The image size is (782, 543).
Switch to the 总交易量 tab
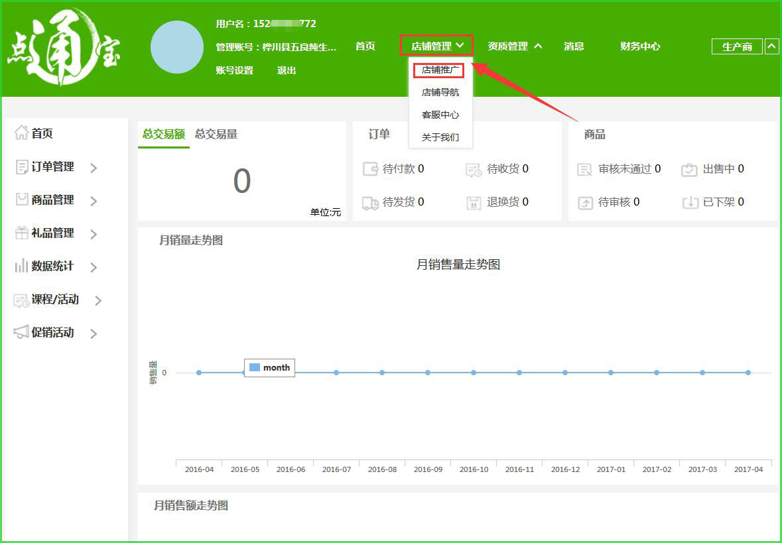(x=216, y=134)
